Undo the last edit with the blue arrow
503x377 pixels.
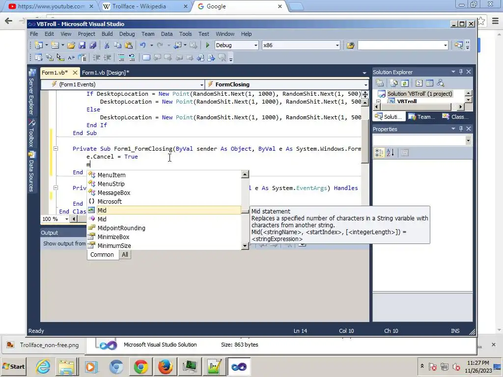[x=143, y=45]
